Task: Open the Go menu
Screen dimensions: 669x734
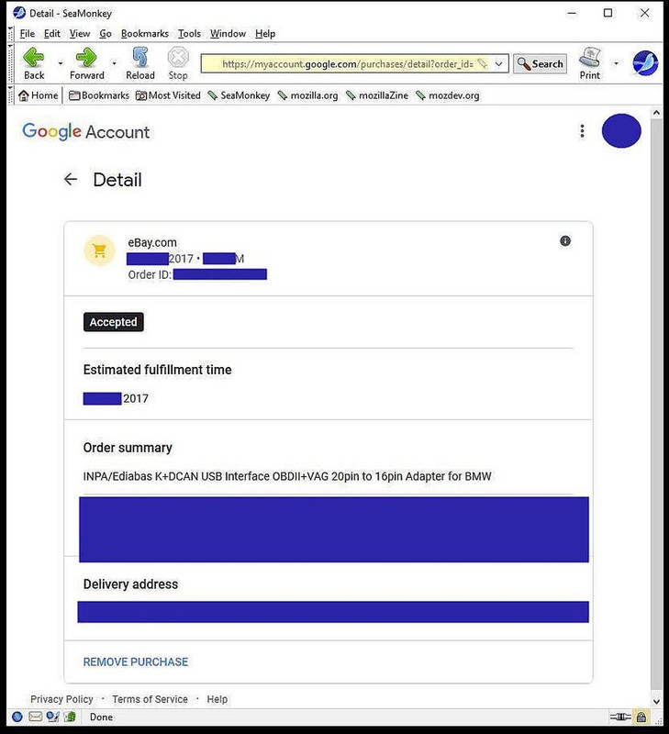Action: tap(106, 34)
